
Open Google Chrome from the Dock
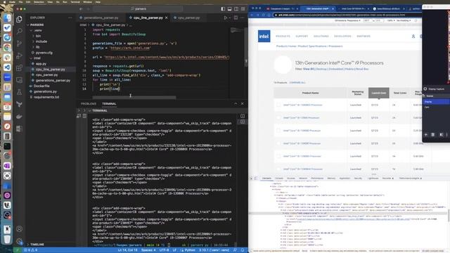7,47
